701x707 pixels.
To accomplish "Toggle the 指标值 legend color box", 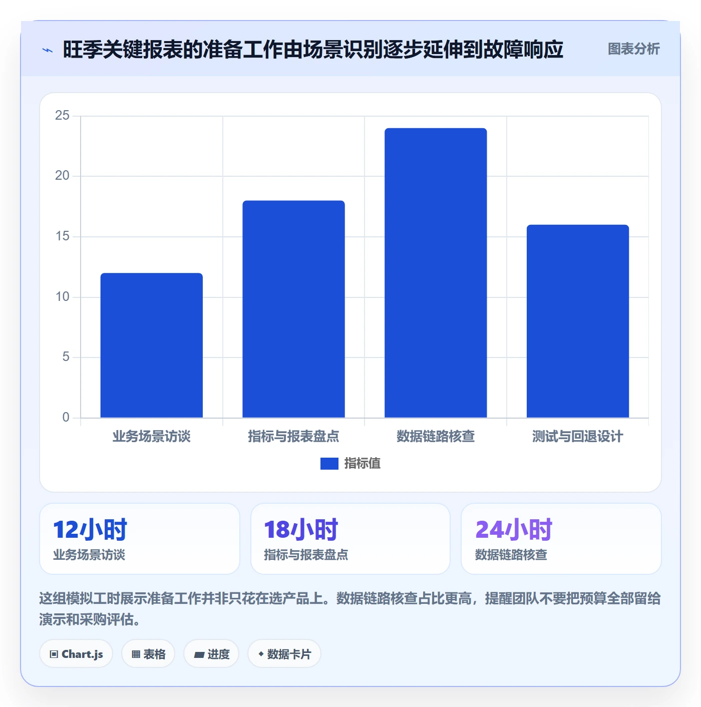I will [x=329, y=464].
